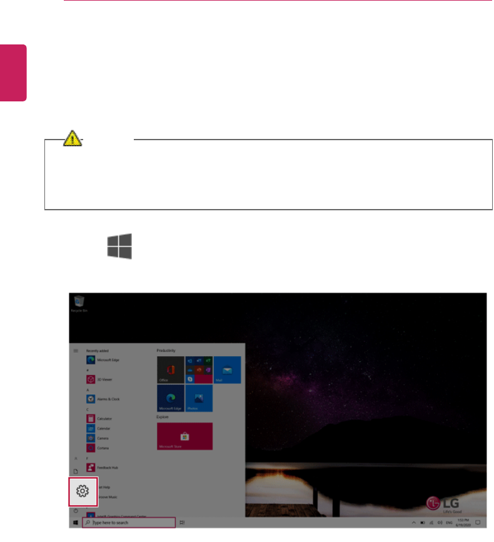Launch Feedback Hub from the app list
The width and height of the screenshot is (494, 542).
click(103, 468)
